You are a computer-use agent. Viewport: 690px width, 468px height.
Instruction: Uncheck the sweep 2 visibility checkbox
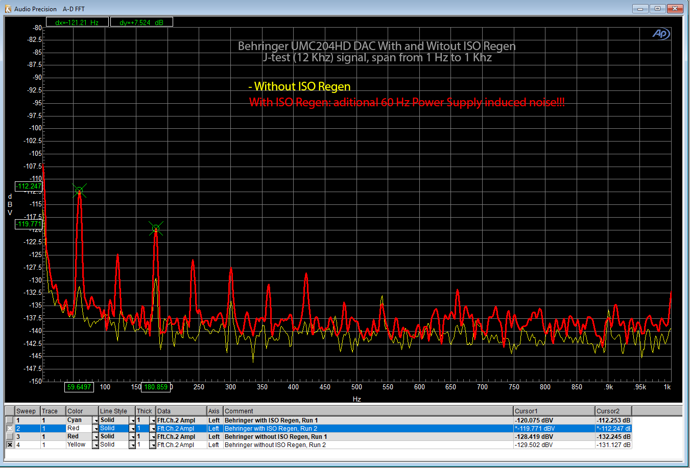pos(10,428)
